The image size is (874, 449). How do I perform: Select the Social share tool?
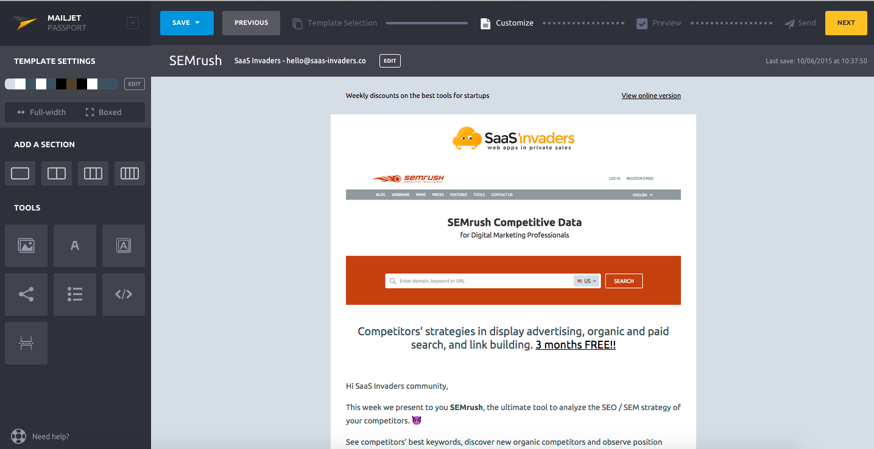26,294
